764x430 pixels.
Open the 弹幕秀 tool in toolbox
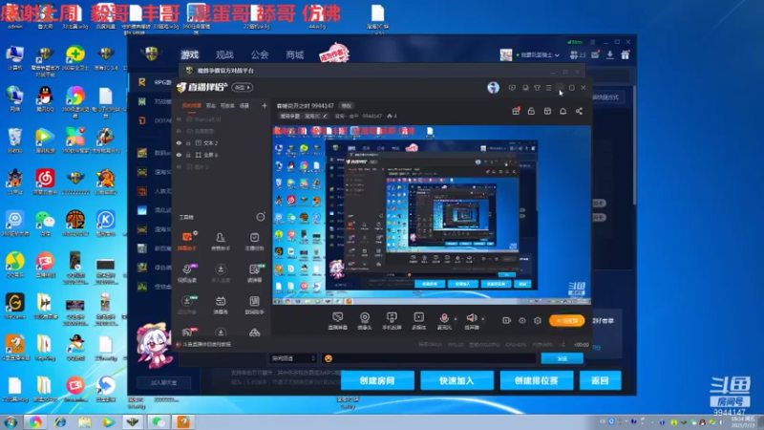(x=221, y=305)
